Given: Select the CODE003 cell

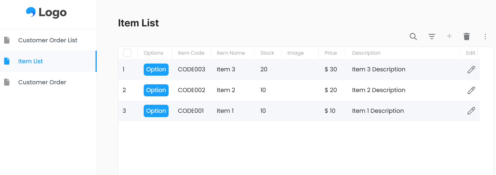Looking at the screenshot, I should [x=192, y=69].
